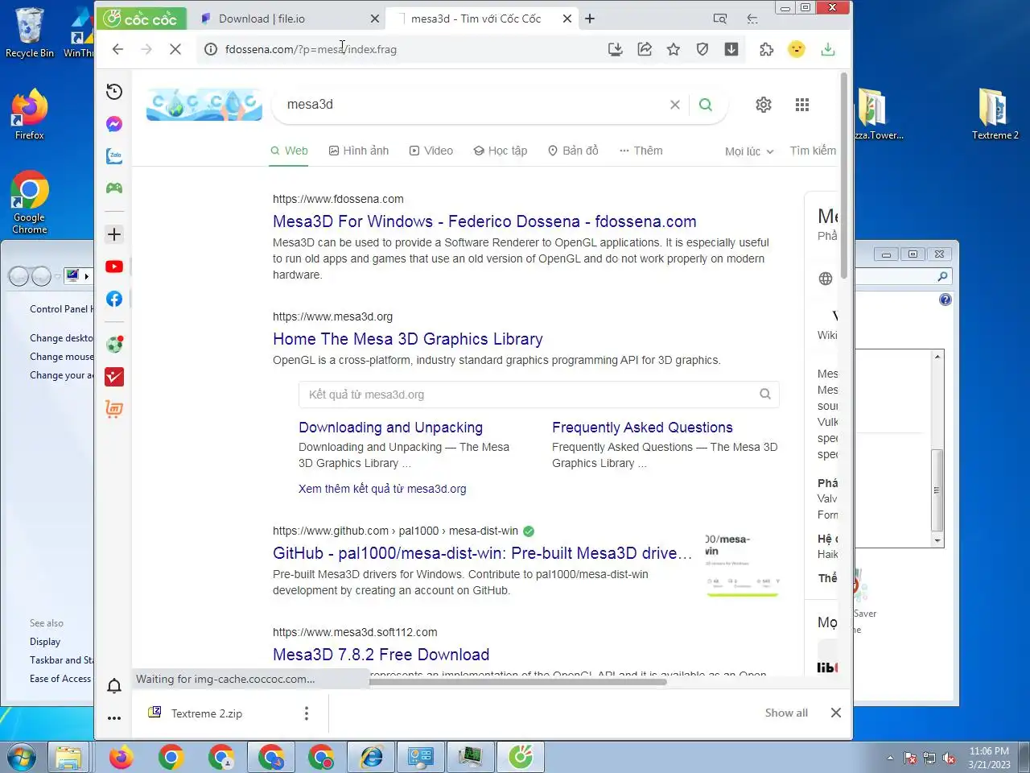
Task: Click the GitHub mesa-dist-win result thumbnail
Action: (742, 564)
